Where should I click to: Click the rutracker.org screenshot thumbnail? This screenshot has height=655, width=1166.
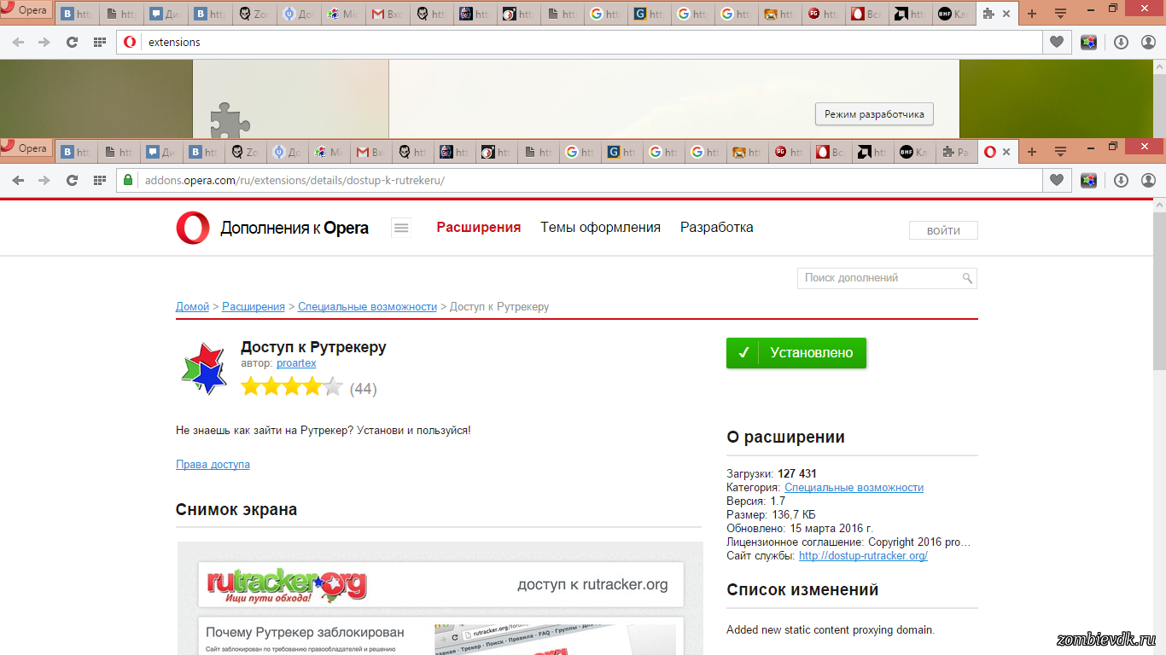click(x=440, y=598)
